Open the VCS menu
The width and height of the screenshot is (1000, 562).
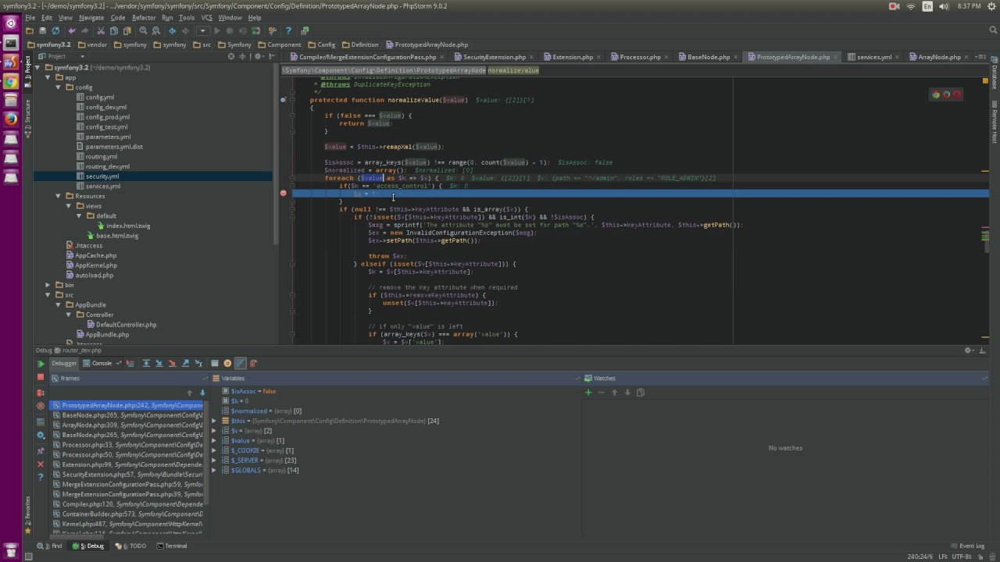click(x=206, y=17)
